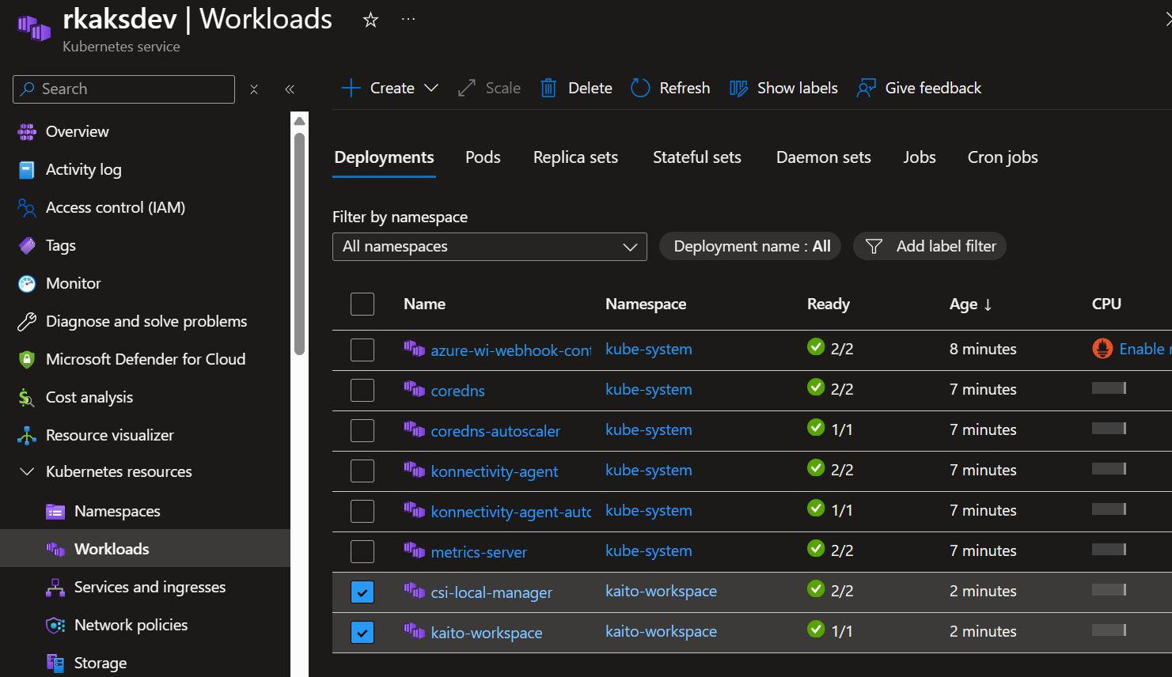Collapse the sidebar with double chevron
1172x677 pixels.
tap(290, 89)
